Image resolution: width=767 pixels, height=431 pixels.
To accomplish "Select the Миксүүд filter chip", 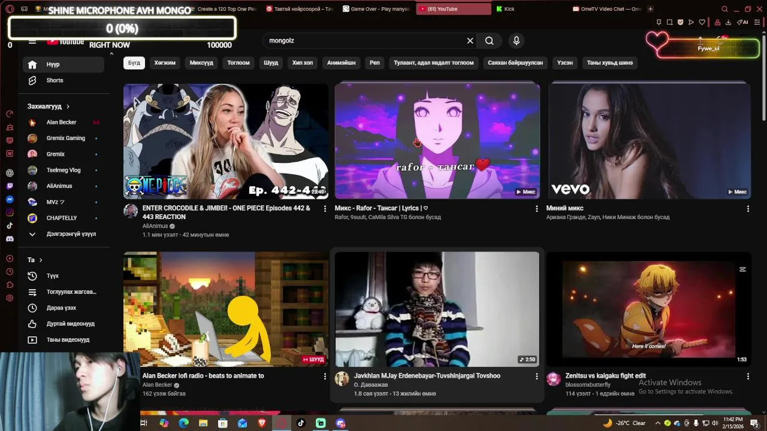I will click(x=201, y=63).
